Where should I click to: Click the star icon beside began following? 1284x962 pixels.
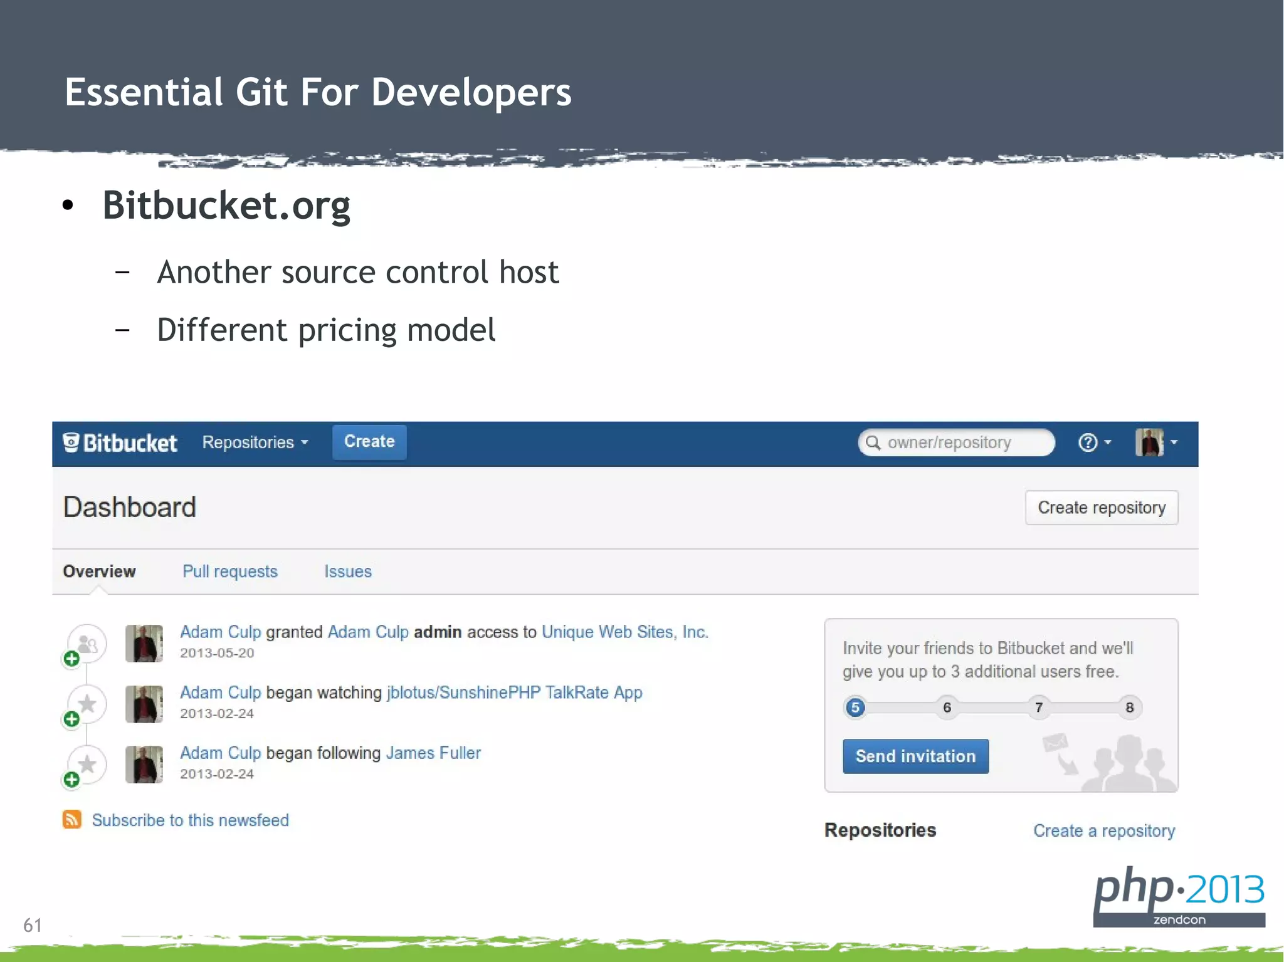[x=87, y=764]
